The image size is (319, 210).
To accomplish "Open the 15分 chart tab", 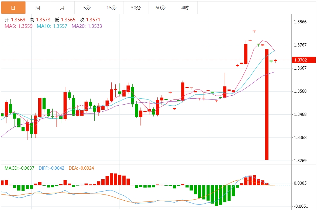I will (112, 8).
